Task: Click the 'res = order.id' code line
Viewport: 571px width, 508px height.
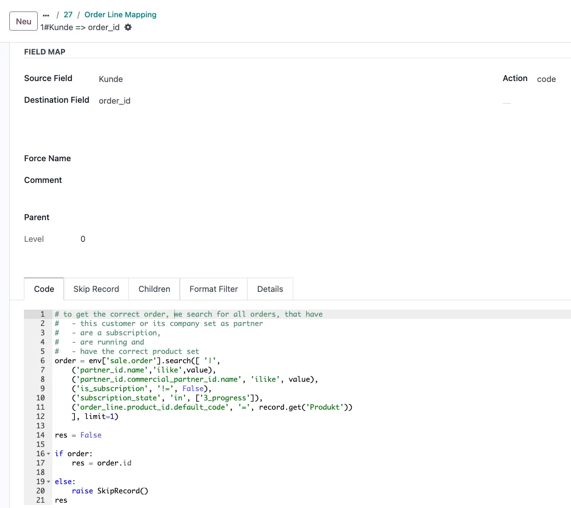Action: [101, 463]
